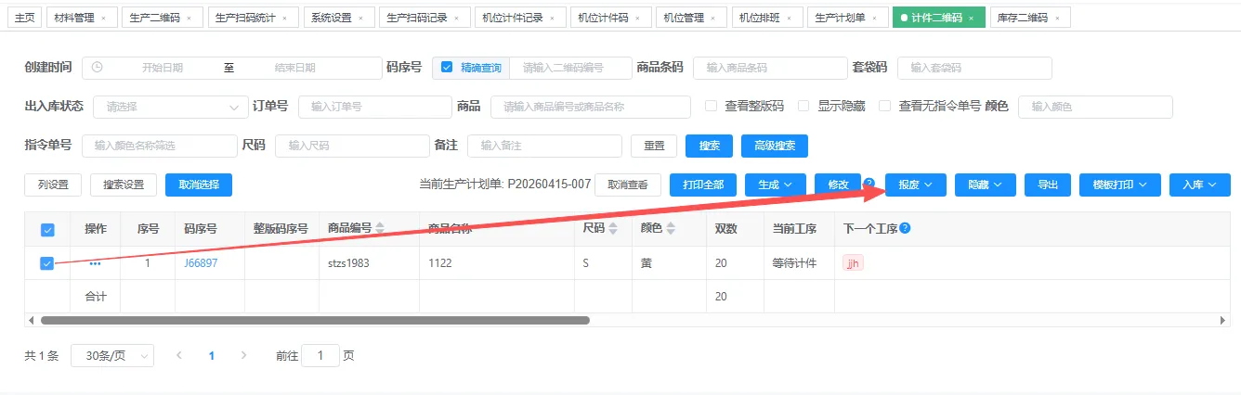
Task: Click the blue 搜索 button
Action: tap(709, 146)
